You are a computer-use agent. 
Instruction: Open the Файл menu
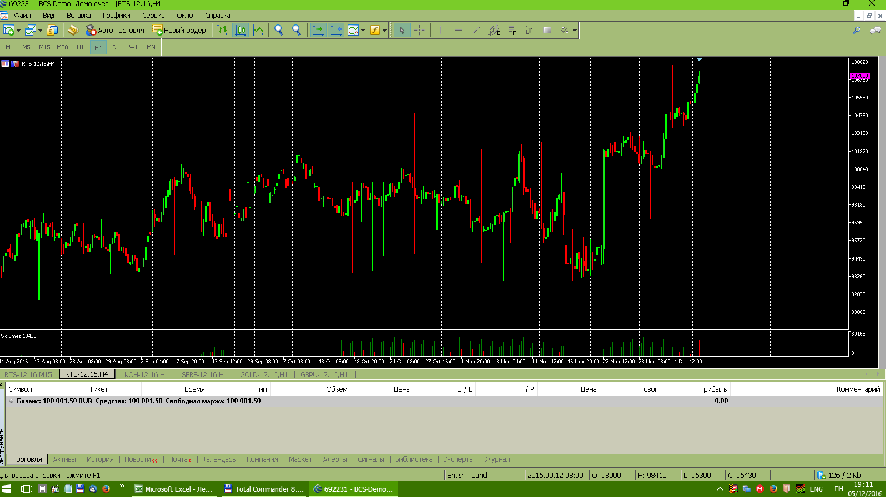23,16
